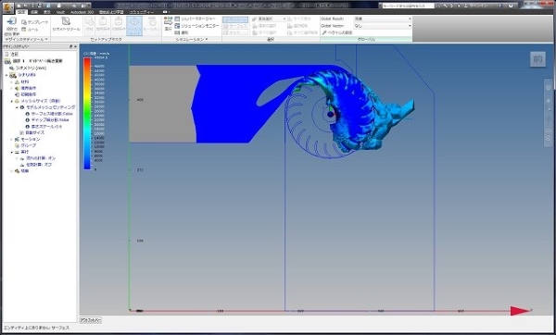Switch to the Vault ribbon tab

60,12
